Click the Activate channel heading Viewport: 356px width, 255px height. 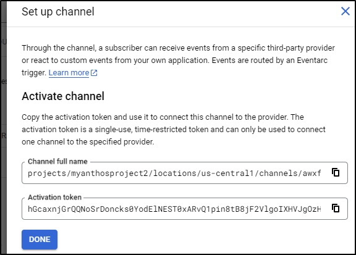[x=63, y=96]
